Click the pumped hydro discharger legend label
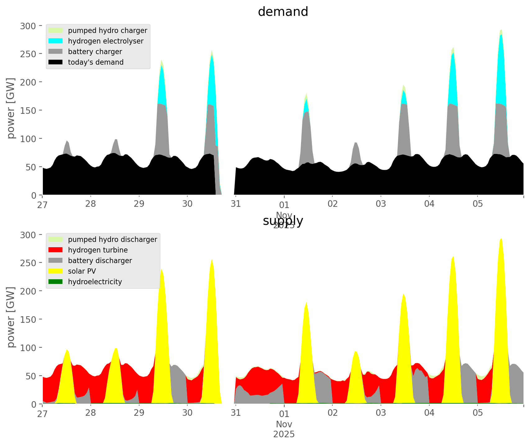This screenshot has width=530, height=445. (112, 239)
